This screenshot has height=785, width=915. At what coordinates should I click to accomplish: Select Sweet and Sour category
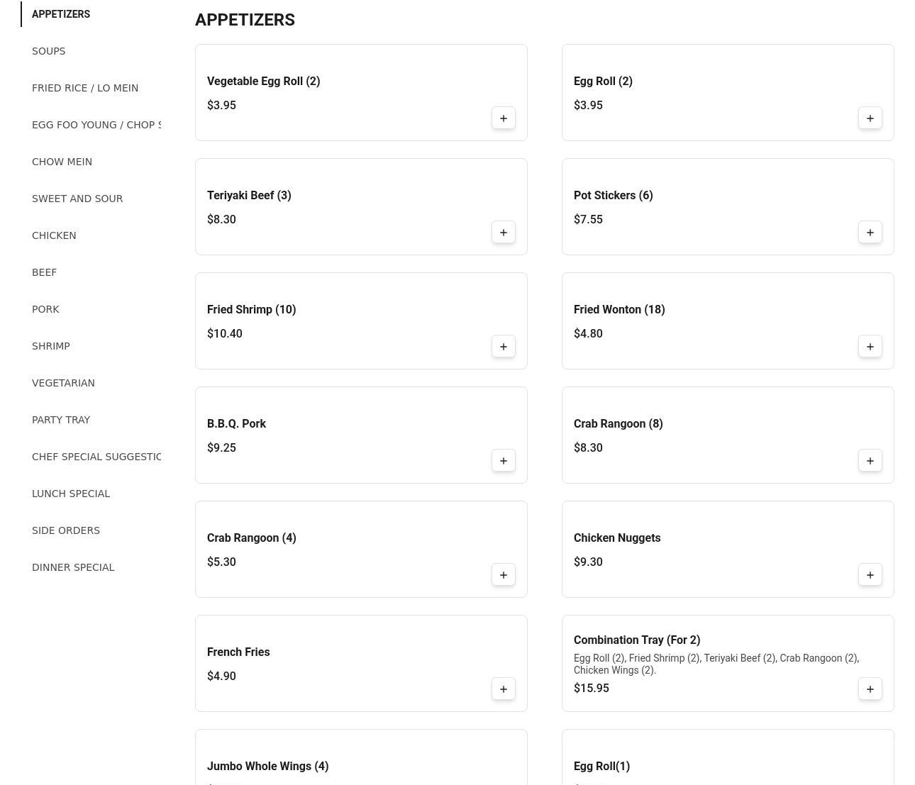point(77,199)
